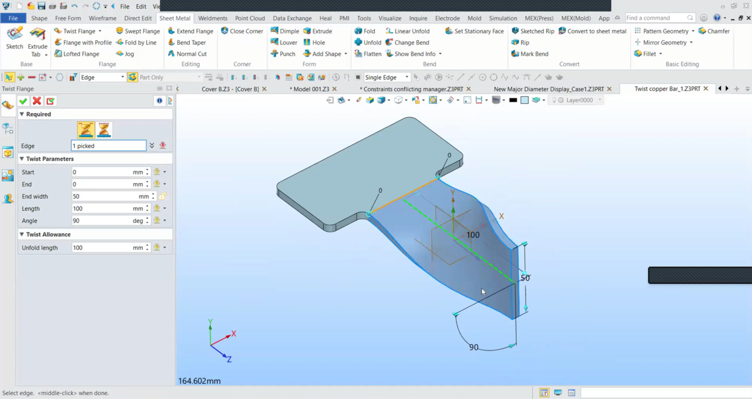
Task: Toggle the Part Only filter button
Action: [x=133, y=77]
